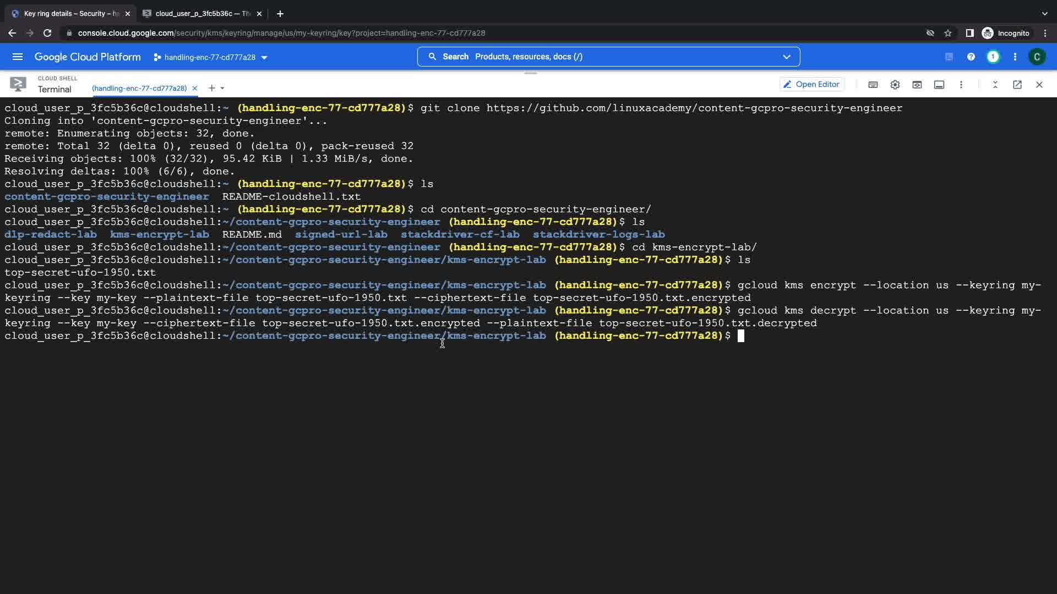This screenshot has height=594, width=1057.
Task: Expand the search bar dropdown arrow
Action: [x=786, y=57]
